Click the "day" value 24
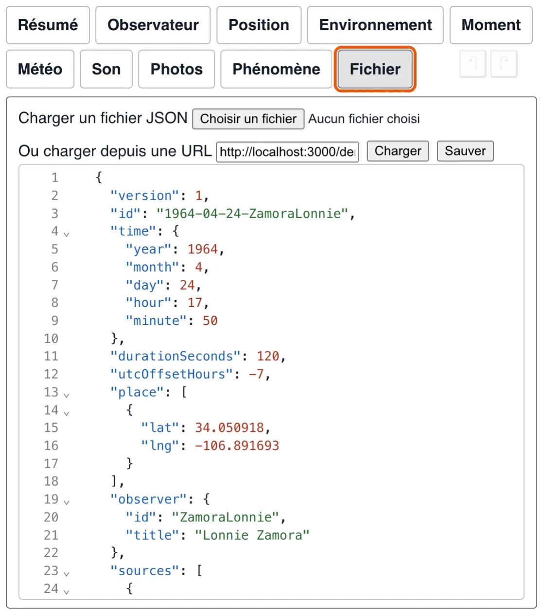Viewport: 543px width, 614px height. pos(187,285)
